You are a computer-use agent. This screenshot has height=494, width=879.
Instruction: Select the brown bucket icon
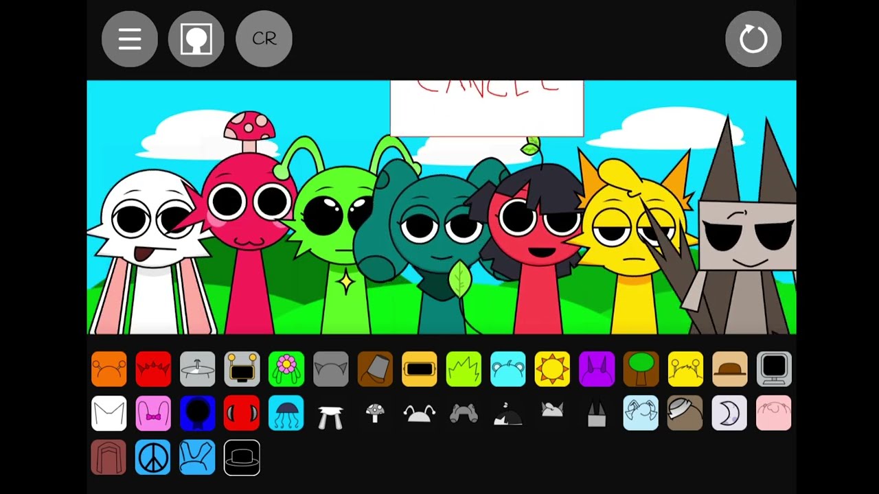[375, 369]
